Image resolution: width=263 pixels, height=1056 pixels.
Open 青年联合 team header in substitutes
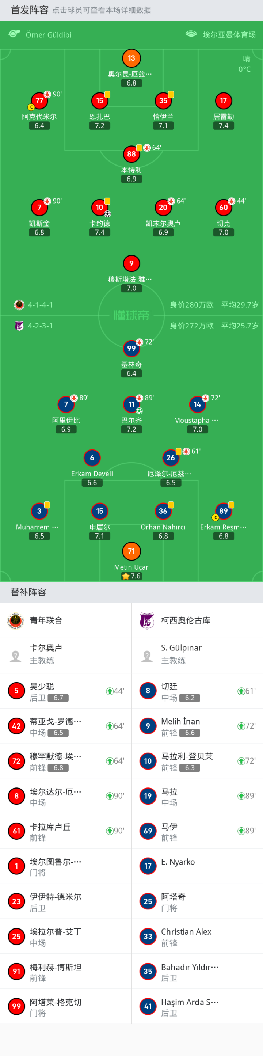pos(46,621)
